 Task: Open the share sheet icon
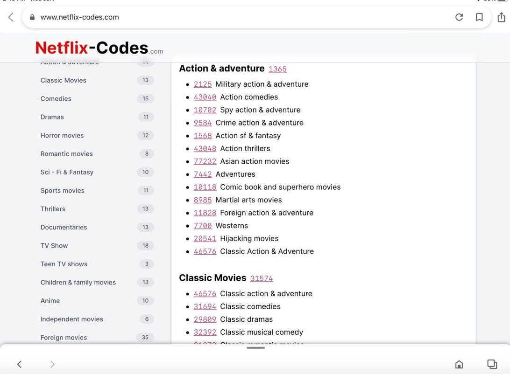click(x=501, y=17)
